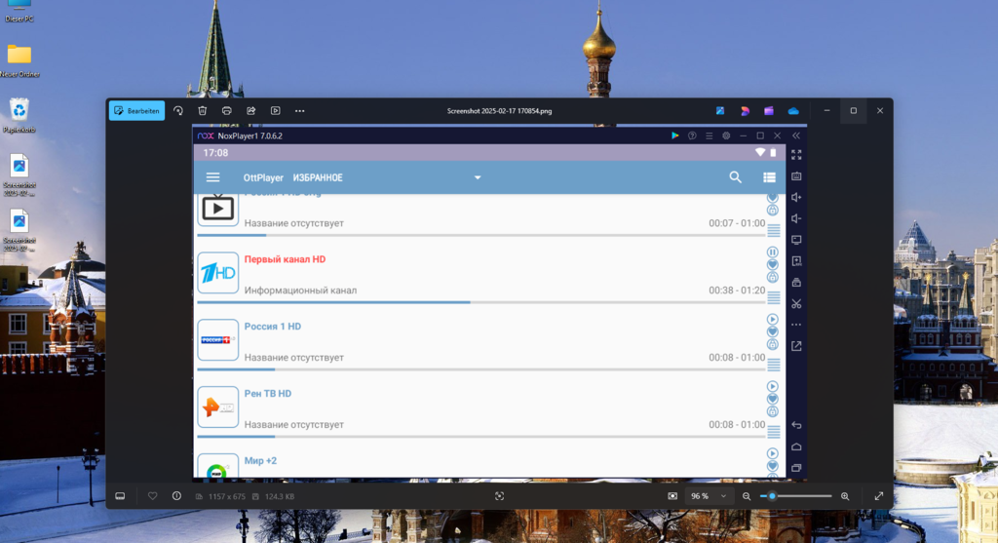Open the share icon in Photos toolbar
This screenshot has width=998, height=543.
point(251,111)
